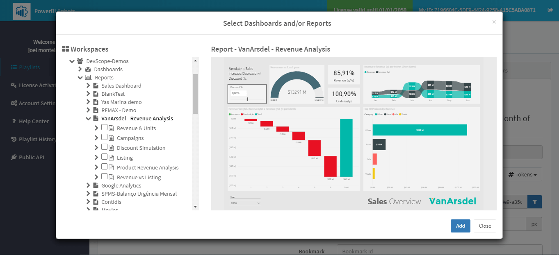Click the DevScope-Demos workspace group icon
Viewport: 559px width, 255px height.
pyautogui.click(x=80, y=61)
